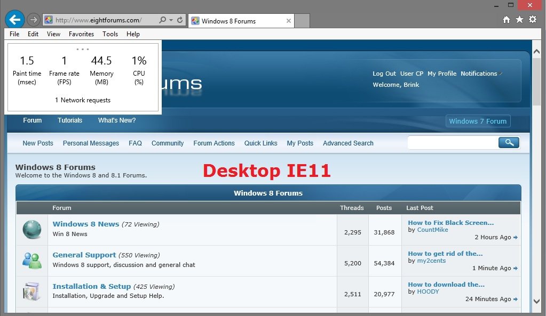Screen dimensions: 546x316
Task: Open the Tools gear icon
Action: click(x=533, y=20)
